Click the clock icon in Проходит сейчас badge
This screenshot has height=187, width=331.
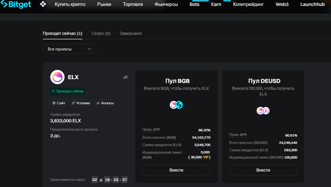coord(53,91)
